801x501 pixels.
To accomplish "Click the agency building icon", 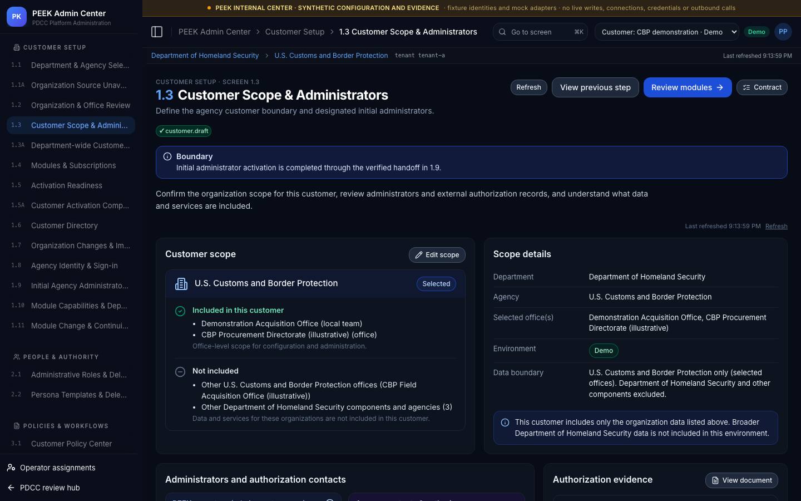I will click(x=181, y=284).
